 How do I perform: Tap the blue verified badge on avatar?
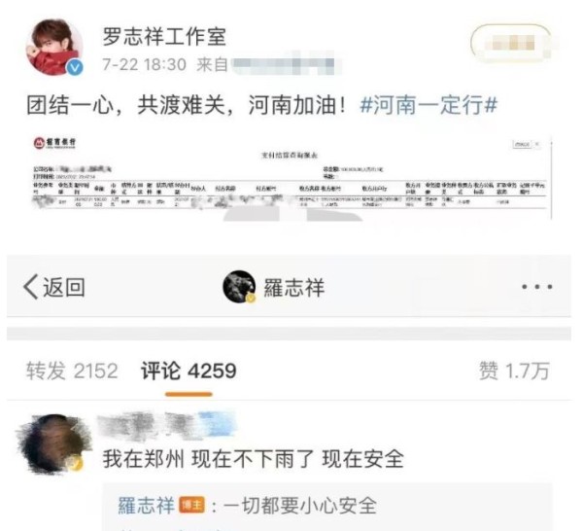pos(75,67)
